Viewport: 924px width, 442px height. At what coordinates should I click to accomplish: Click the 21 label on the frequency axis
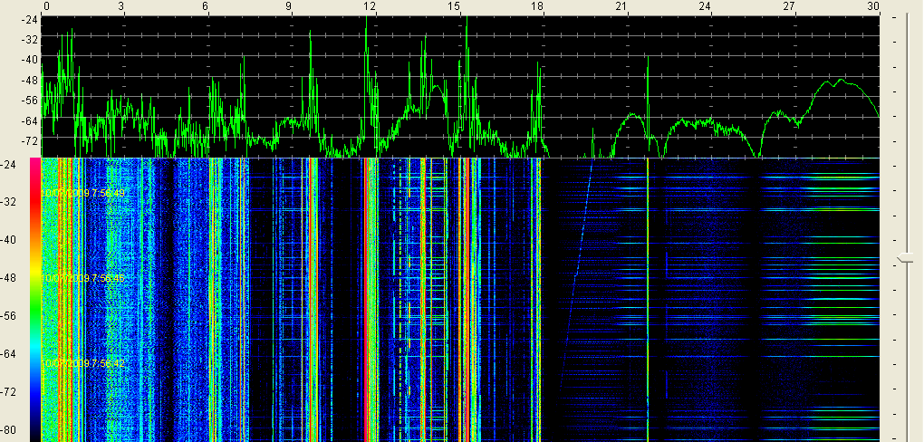point(621,5)
